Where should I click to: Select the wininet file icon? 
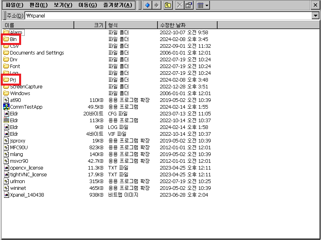[x=6, y=188]
